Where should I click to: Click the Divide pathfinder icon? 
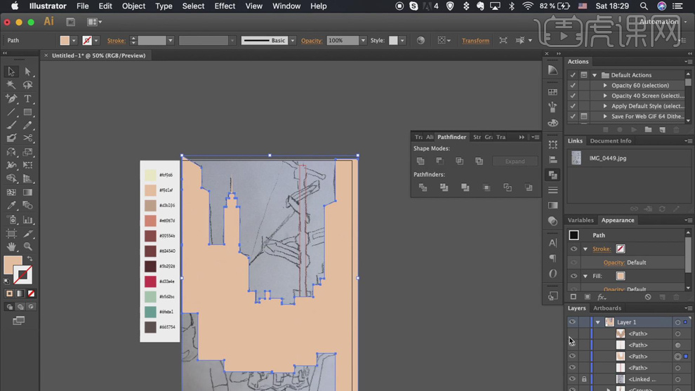423,188
